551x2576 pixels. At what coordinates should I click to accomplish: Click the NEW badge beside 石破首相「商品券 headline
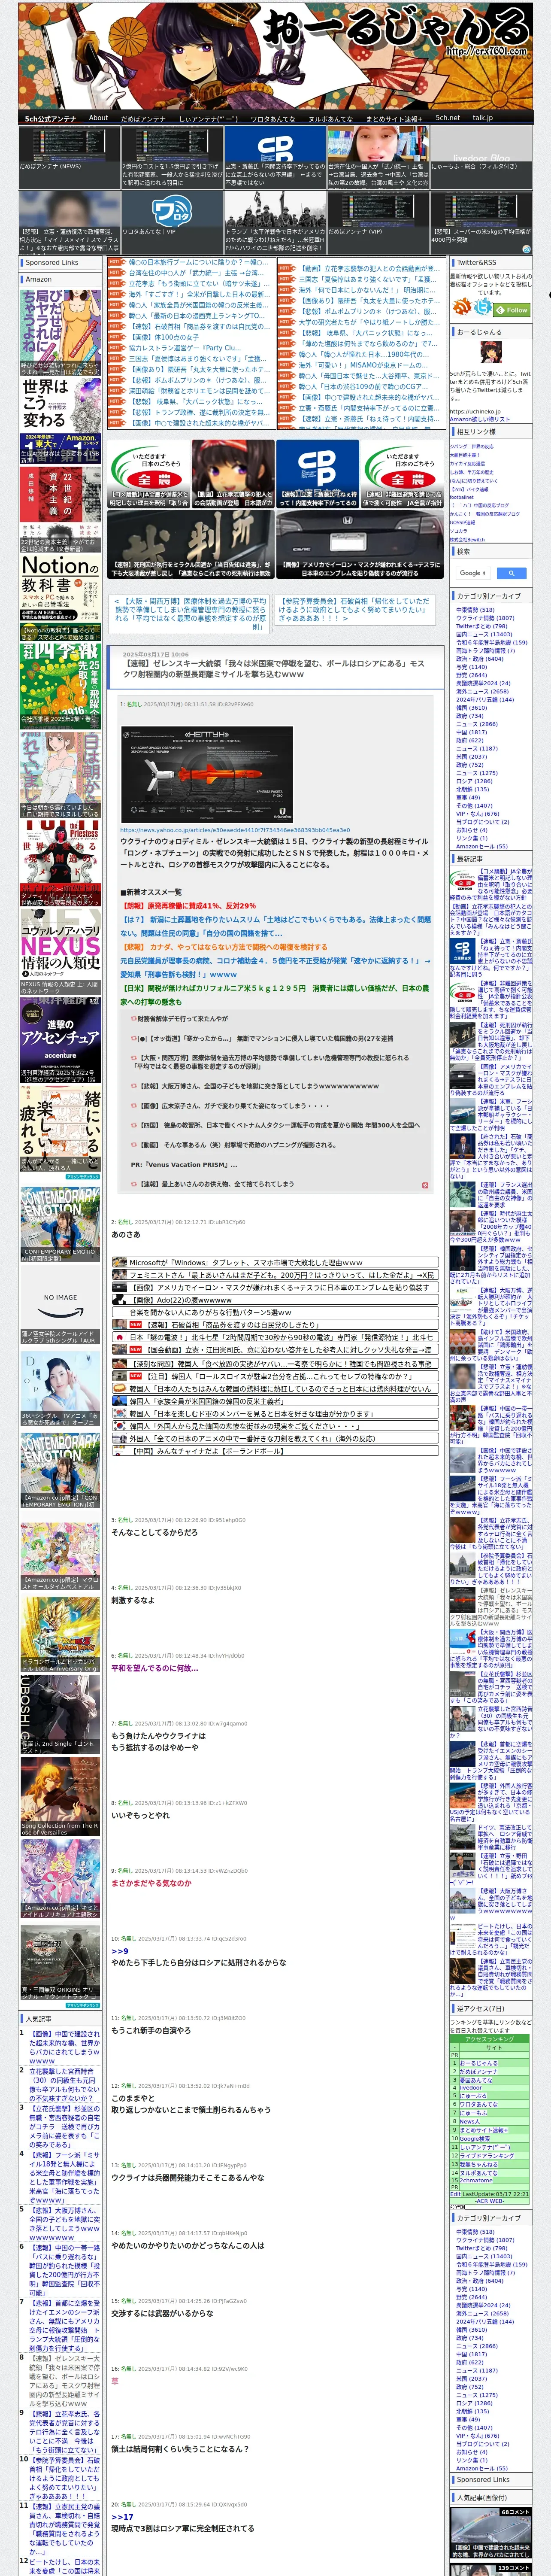coord(135,1324)
